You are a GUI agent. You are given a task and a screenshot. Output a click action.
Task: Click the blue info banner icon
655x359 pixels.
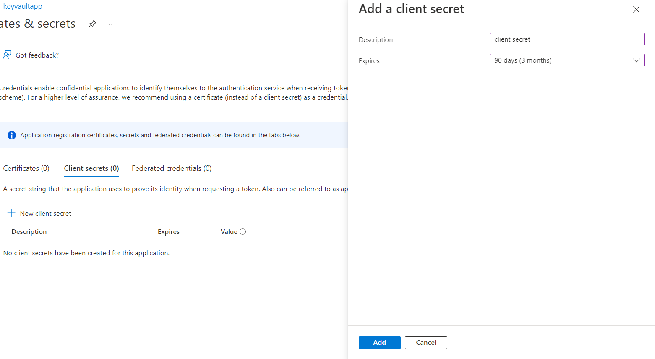12,135
